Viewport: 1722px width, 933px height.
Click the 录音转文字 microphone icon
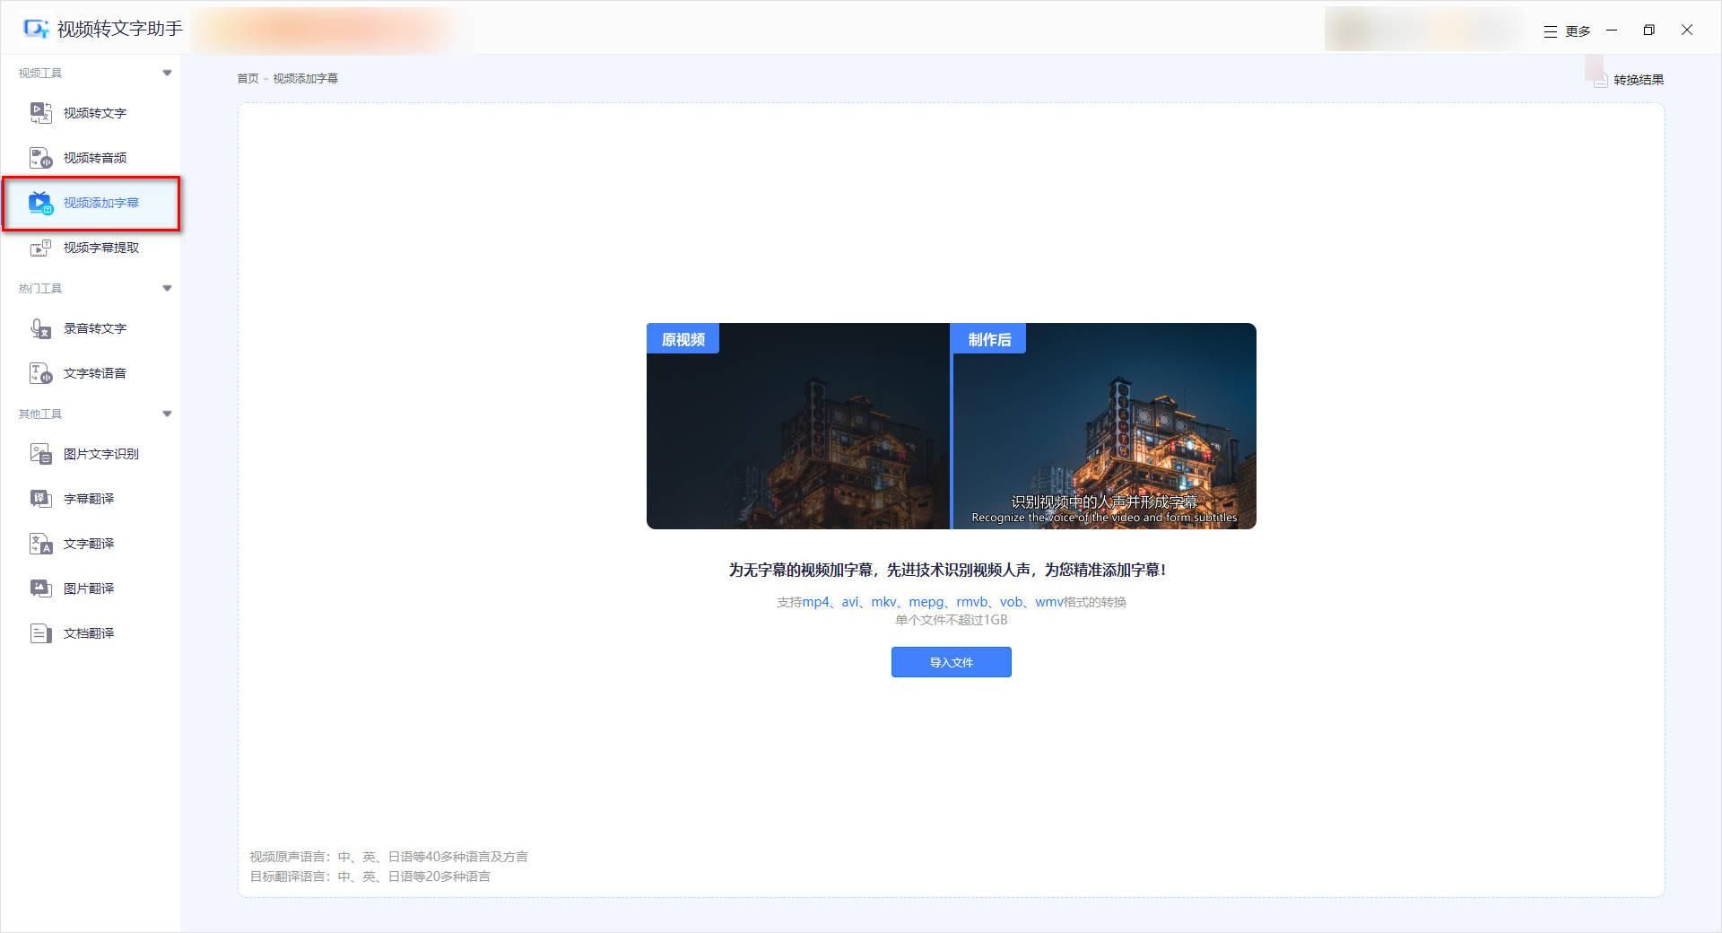[41, 328]
